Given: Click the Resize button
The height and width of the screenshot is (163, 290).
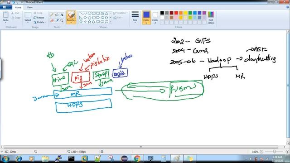Looking at the screenshot, I should tap(39, 18).
